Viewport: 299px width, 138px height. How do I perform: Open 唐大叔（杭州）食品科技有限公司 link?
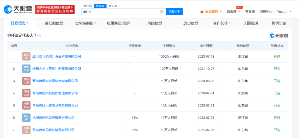tap(56, 57)
